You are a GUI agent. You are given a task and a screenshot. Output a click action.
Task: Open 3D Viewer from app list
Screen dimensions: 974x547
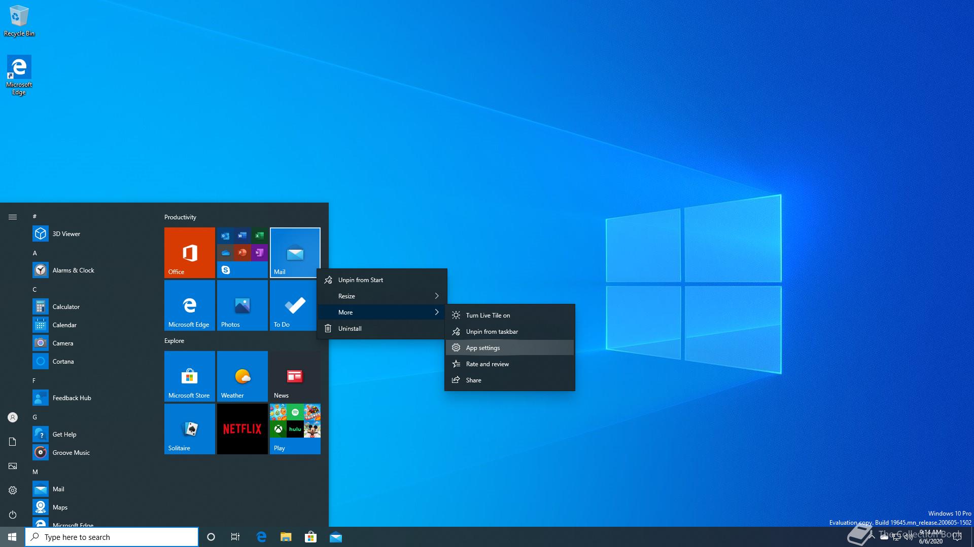click(x=91, y=233)
